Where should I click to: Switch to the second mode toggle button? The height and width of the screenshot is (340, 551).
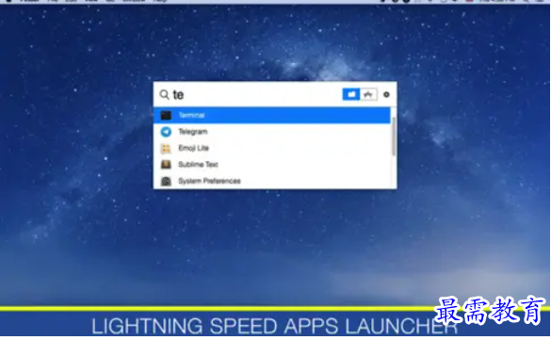tap(368, 94)
